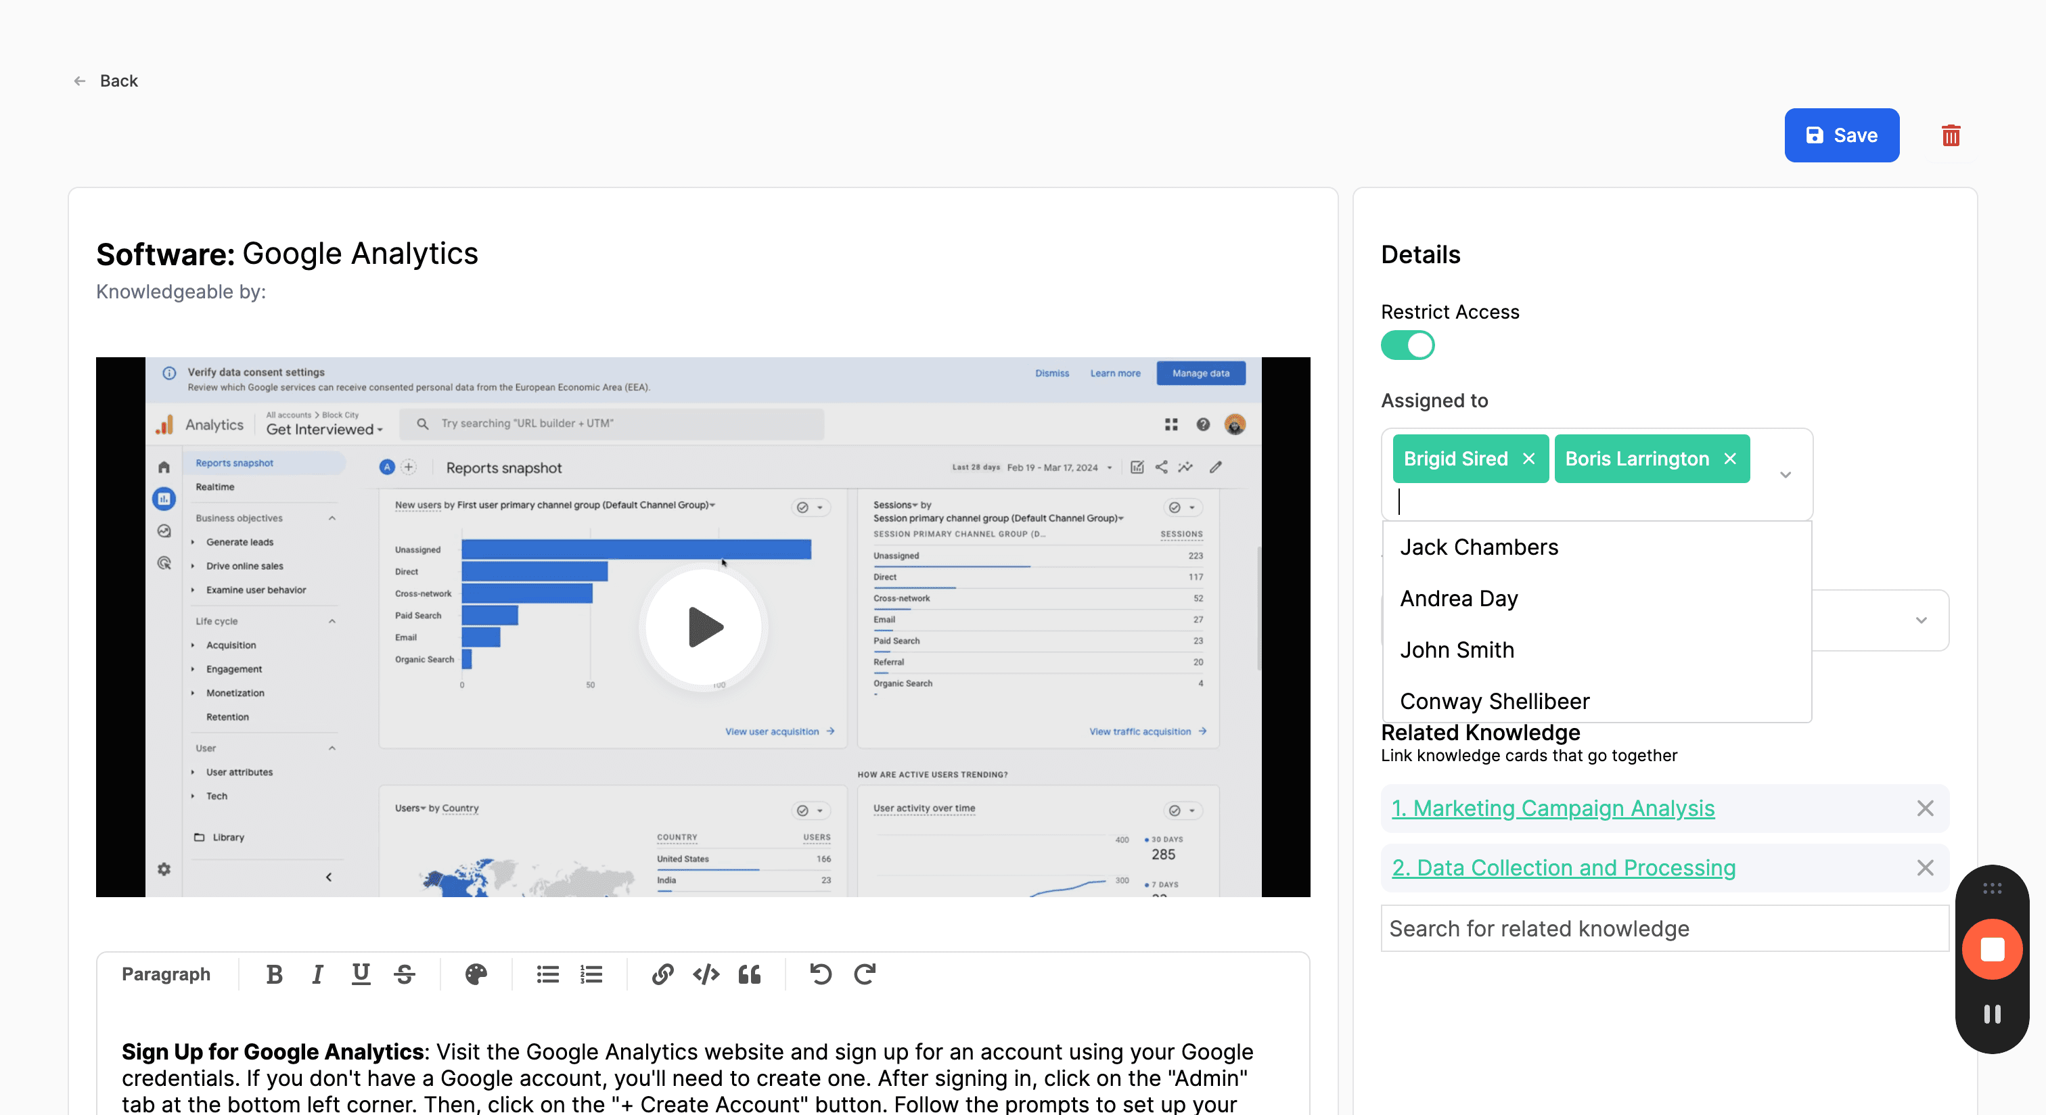2046x1115 pixels.
Task: Click the Analytics apps grid icon
Action: point(1170,425)
